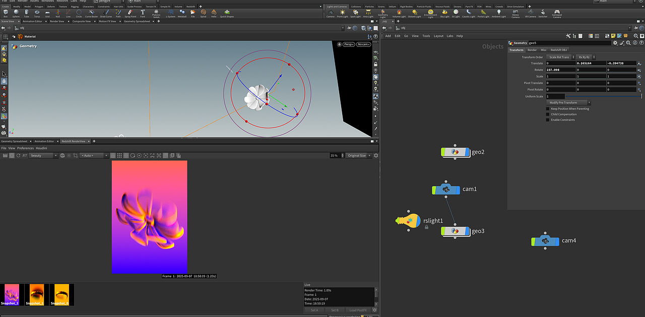This screenshot has height=317, width=645.
Task: Click the Tube shelf tool
Action: point(26,13)
